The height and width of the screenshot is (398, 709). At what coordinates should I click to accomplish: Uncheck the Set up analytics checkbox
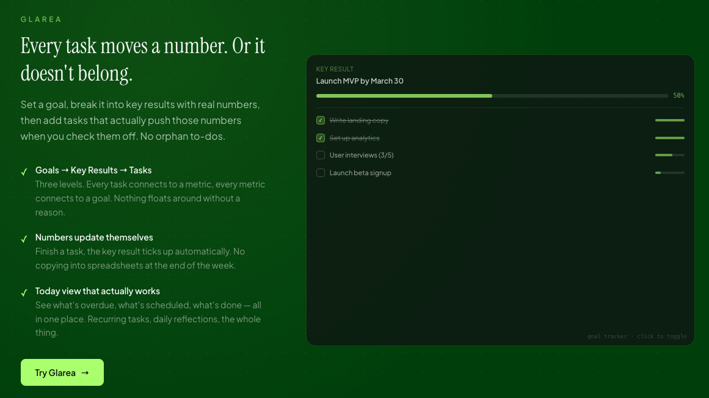click(321, 138)
